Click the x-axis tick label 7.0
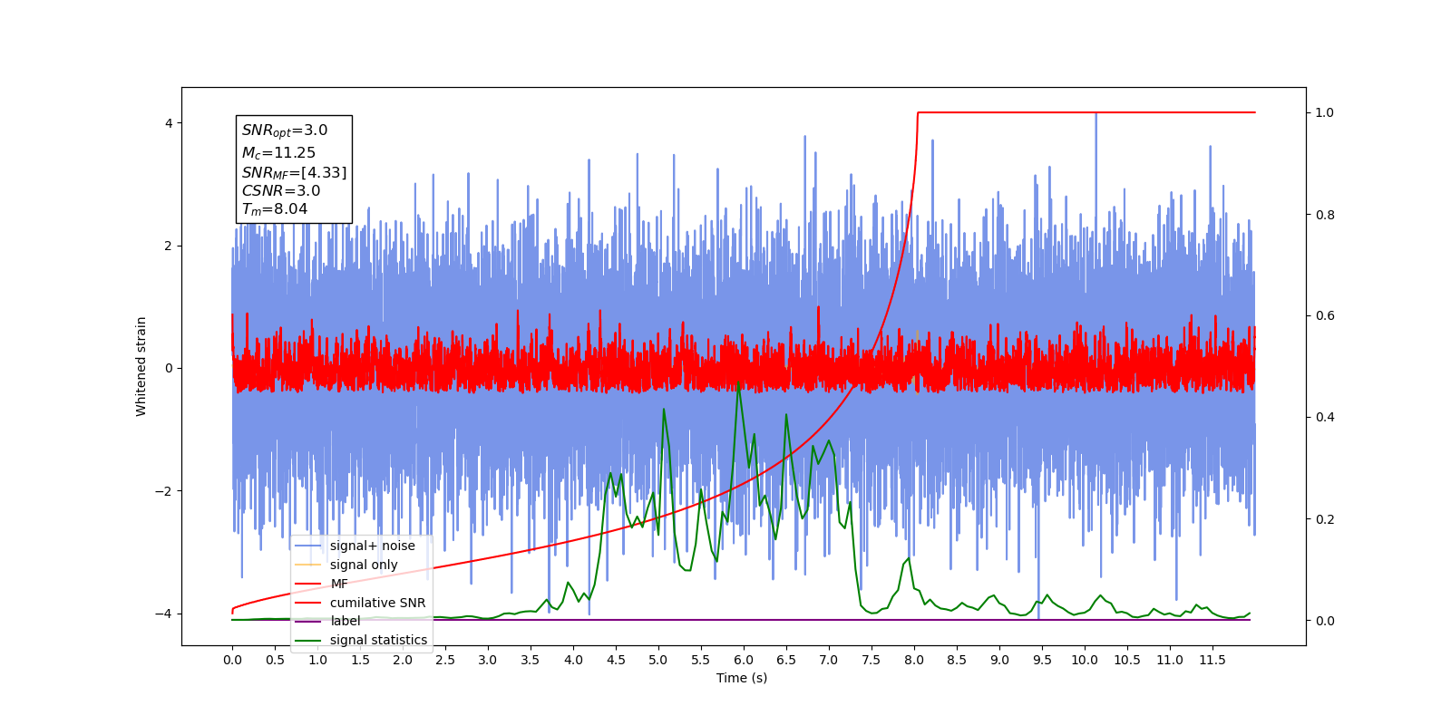Viewport: 1451px width, 725px height. click(829, 660)
